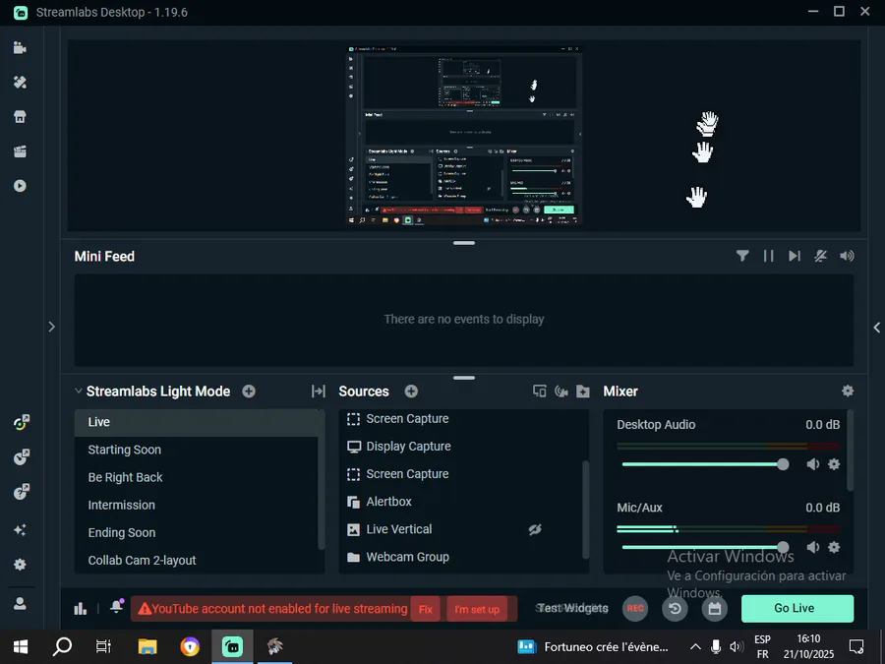
Task: Click Test Widgets
Action: [573, 608]
